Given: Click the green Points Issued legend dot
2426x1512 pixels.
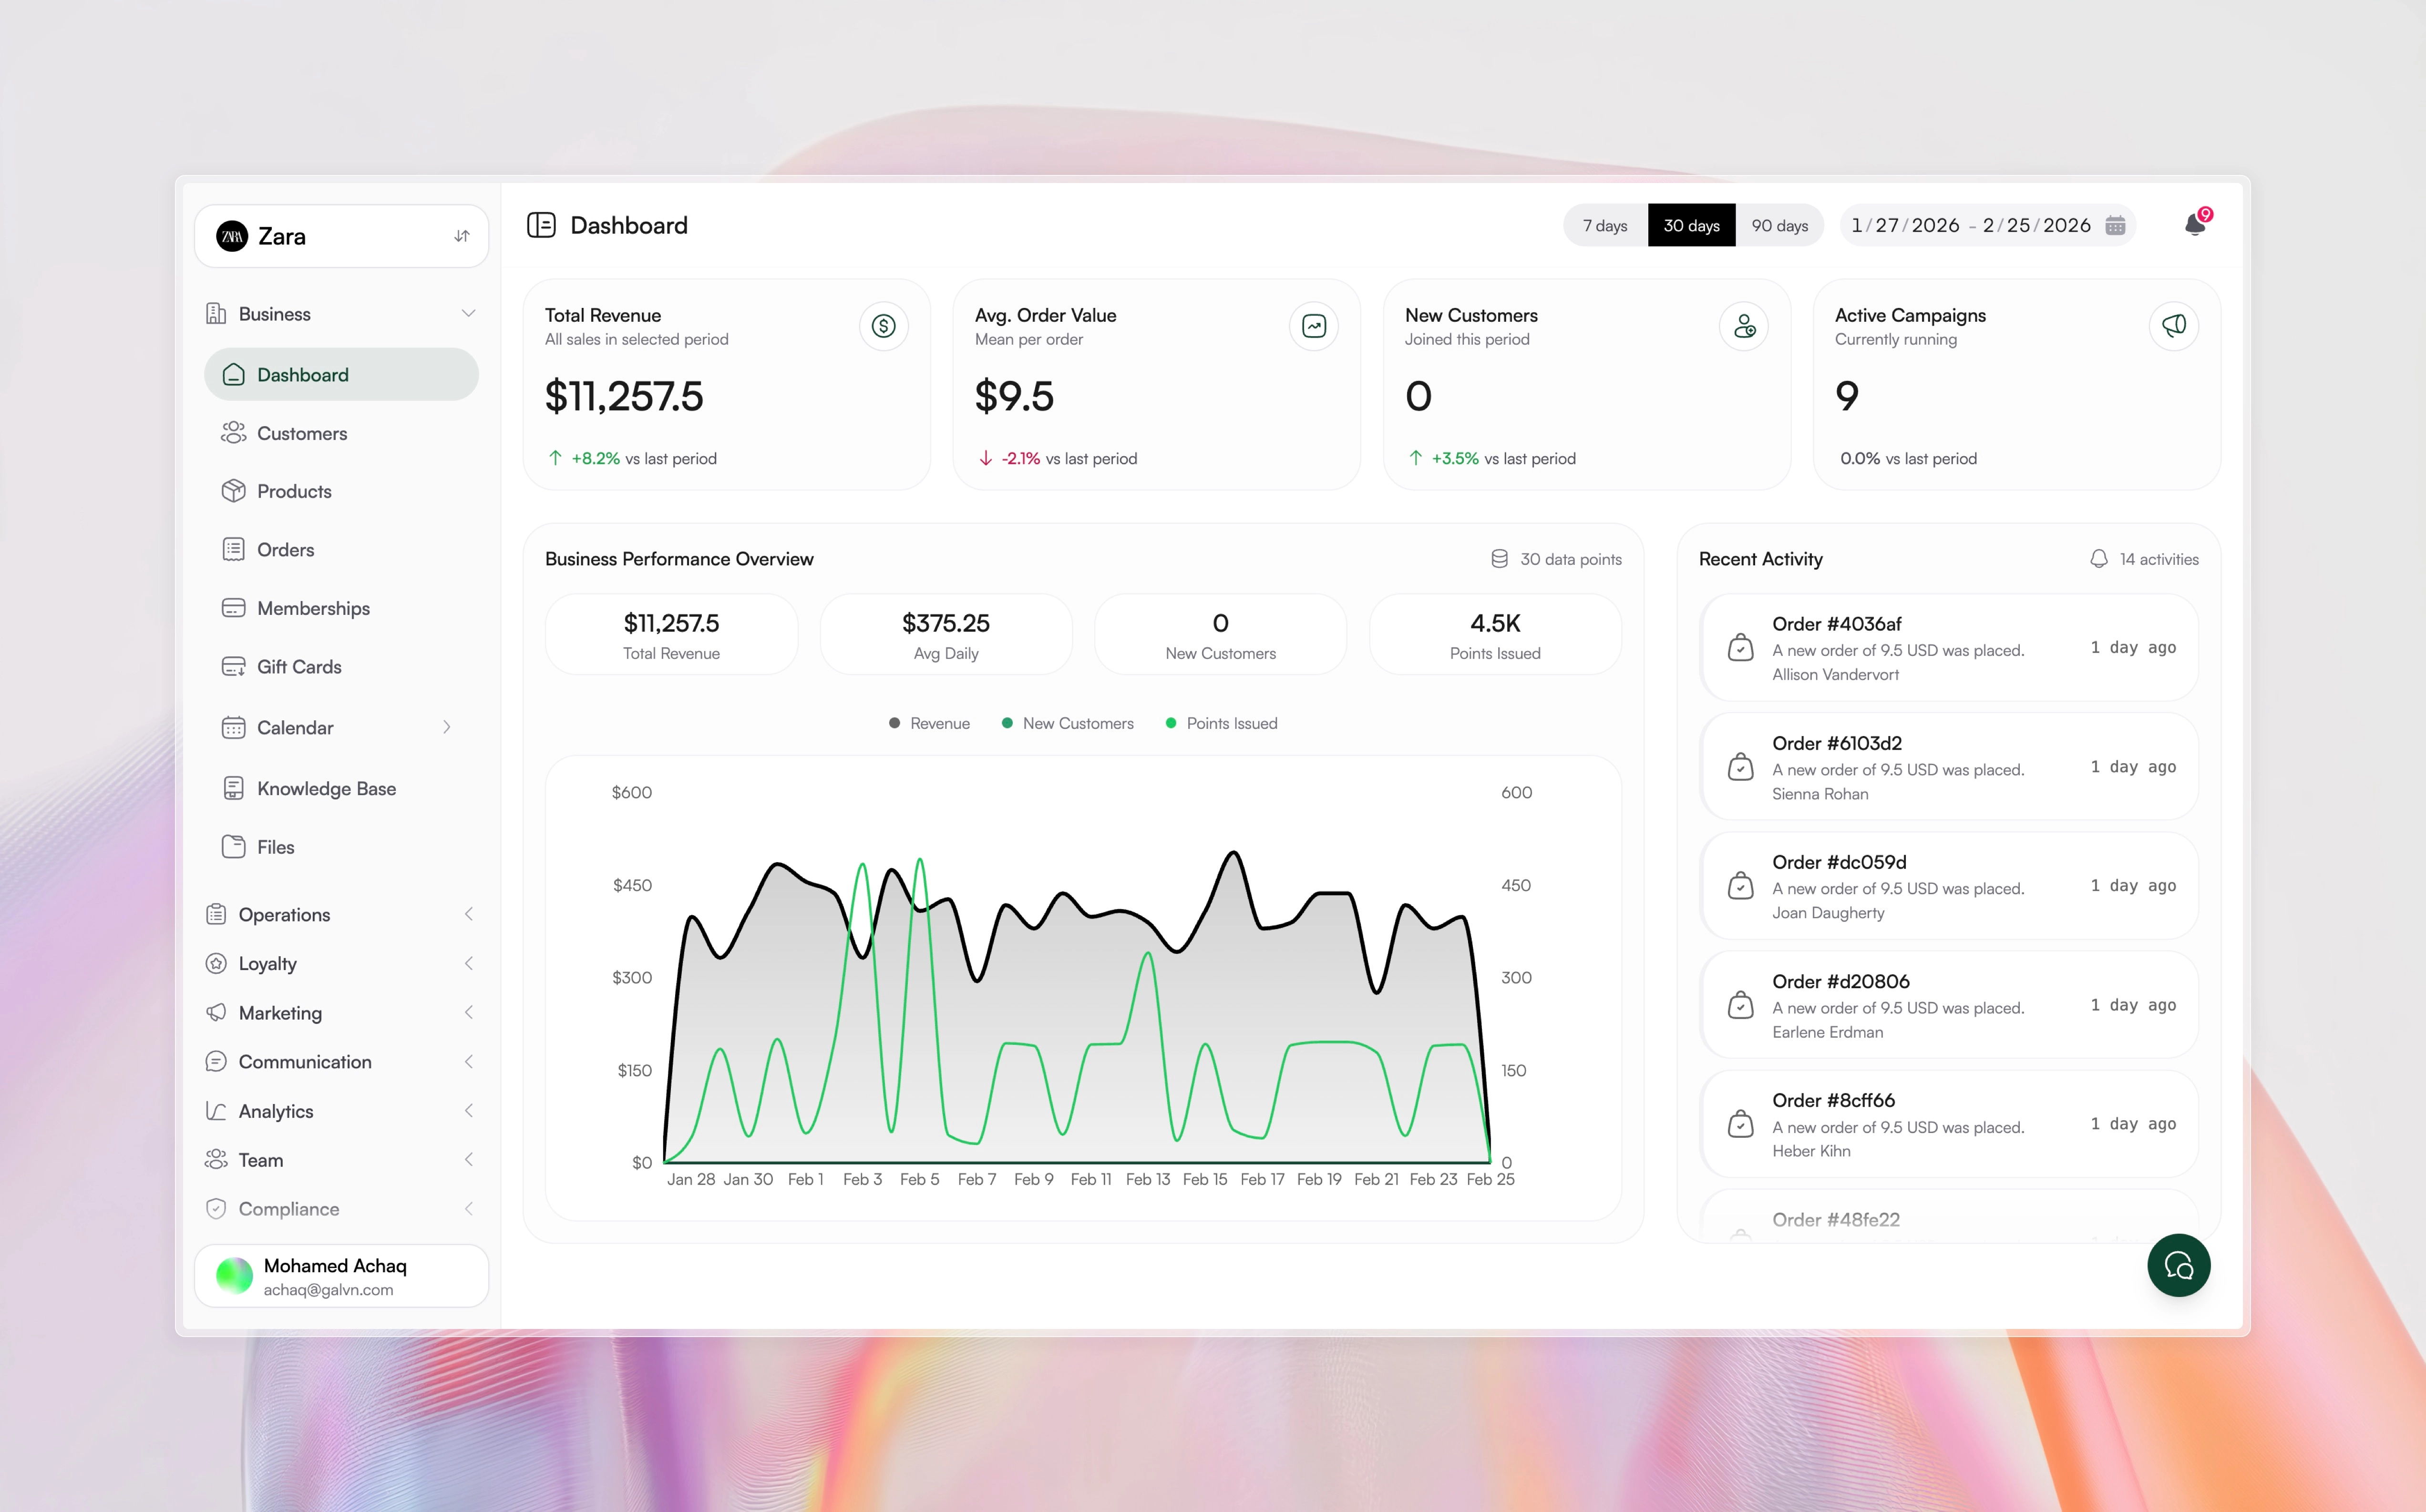Looking at the screenshot, I should [1170, 722].
